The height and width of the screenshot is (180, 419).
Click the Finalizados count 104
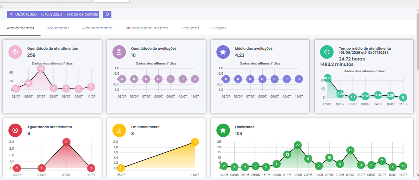click(x=239, y=133)
